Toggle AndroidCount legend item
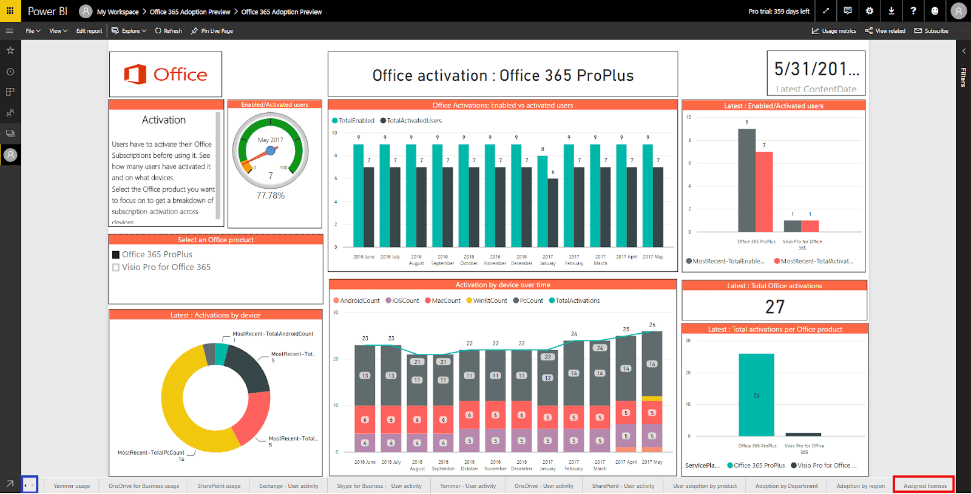Viewport: 971px width, 494px height. [x=357, y=301]
